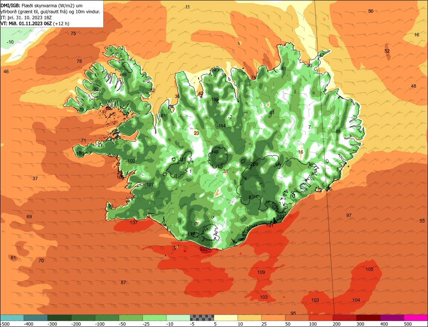The height and width of the screenshot is (327, 428).
Task: Pick the dark green swatch between -300 and -200
Action: (59, 318)
